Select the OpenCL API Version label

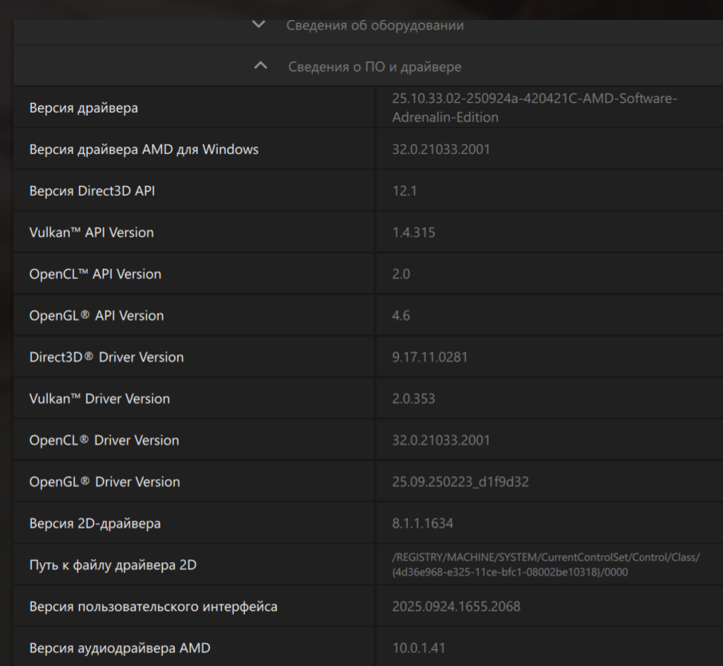(95, 274)
